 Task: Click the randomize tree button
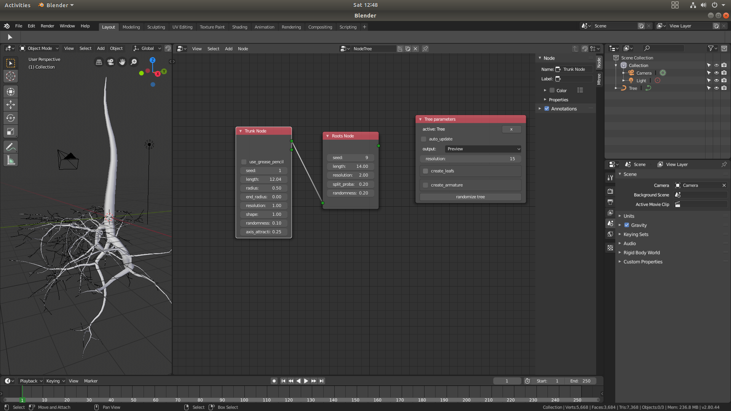click(x=470, y=197)
